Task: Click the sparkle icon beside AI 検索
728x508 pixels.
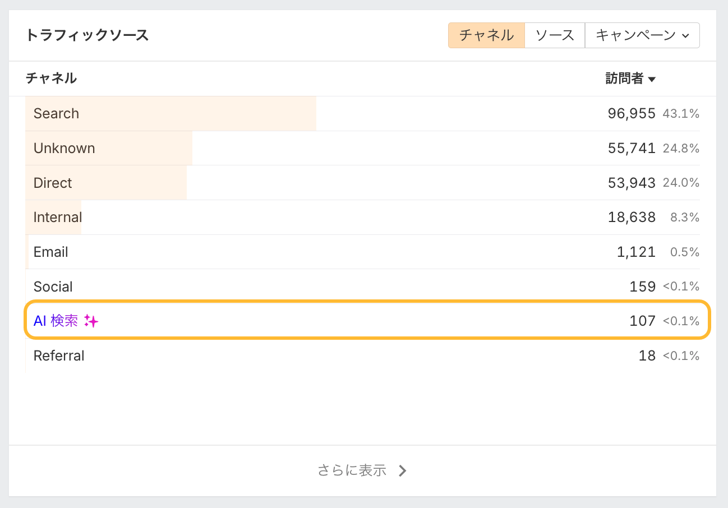Action: 91,321
